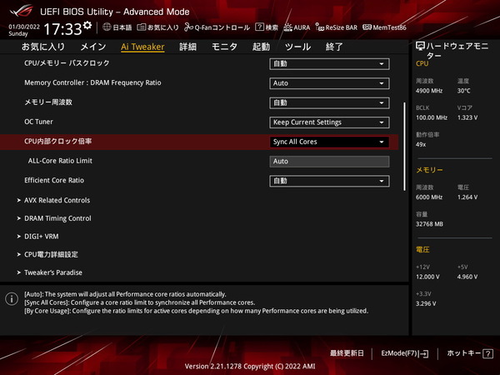Image resolution: width=500 pixels, height=375 pixels.
Task: Switch to the メイン tab
Action: tap(93, 47)
